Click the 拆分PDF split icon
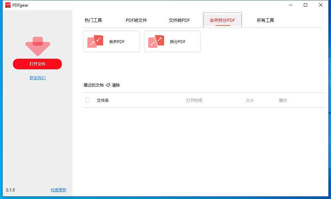Viewport: 331px width, 199px height. coord(156,41)
